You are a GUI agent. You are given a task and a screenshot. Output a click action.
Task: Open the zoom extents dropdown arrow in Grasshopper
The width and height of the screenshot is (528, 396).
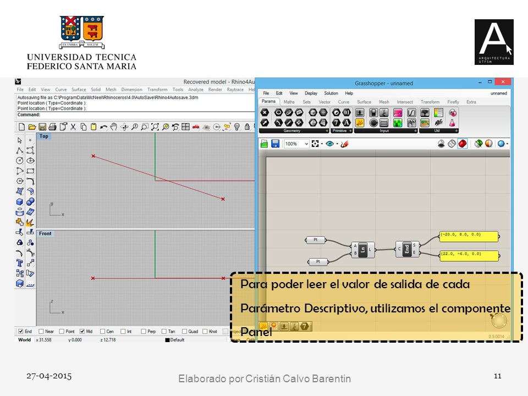(322, 144)
